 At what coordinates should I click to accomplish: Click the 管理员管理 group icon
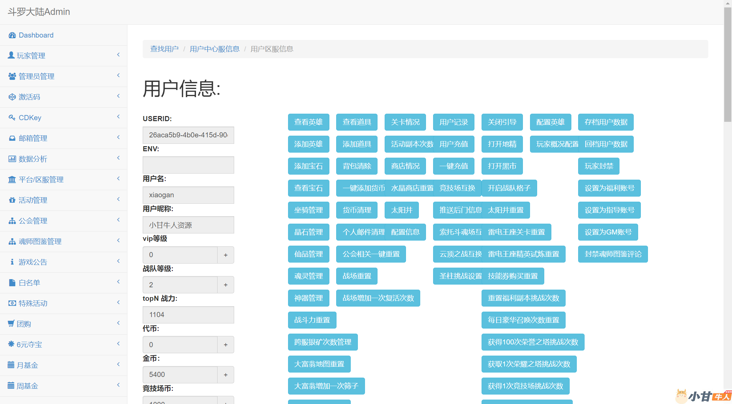(12, 76)
